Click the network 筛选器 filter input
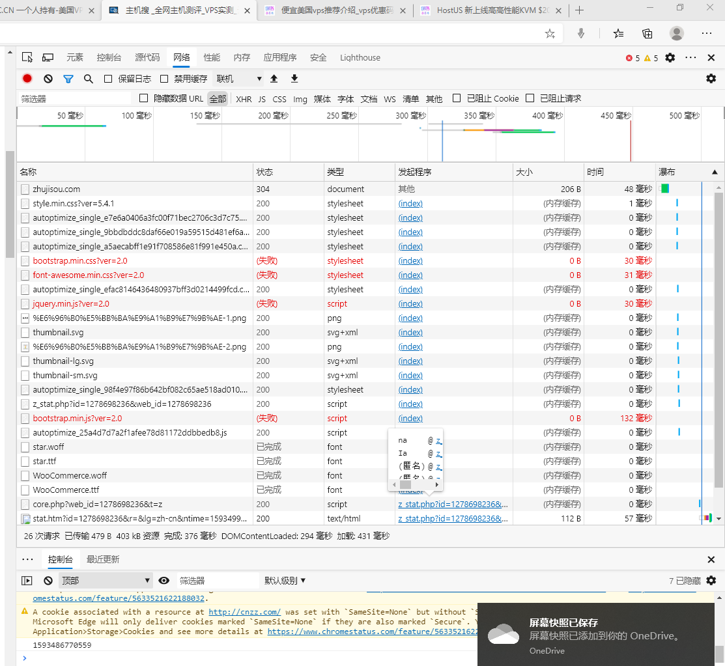This screenshot has width=725, height=666. 74,98
